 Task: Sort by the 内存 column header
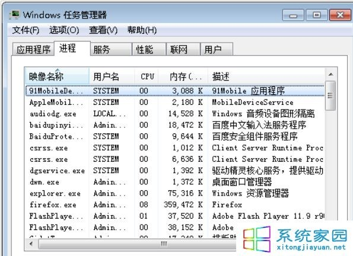[183, 76]
